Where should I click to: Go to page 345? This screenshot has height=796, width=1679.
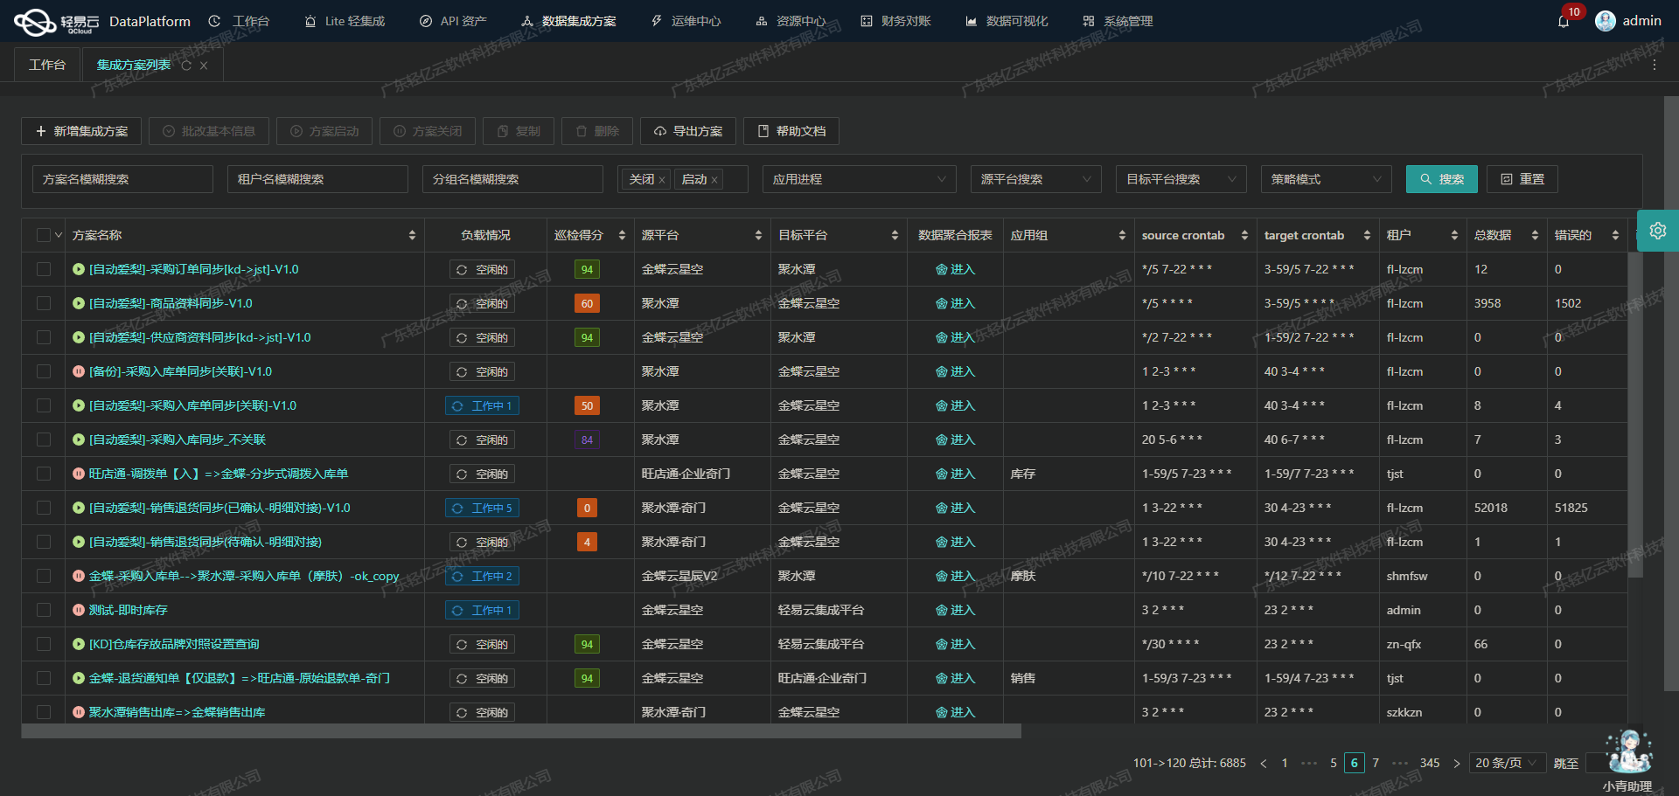[1430, 763]
